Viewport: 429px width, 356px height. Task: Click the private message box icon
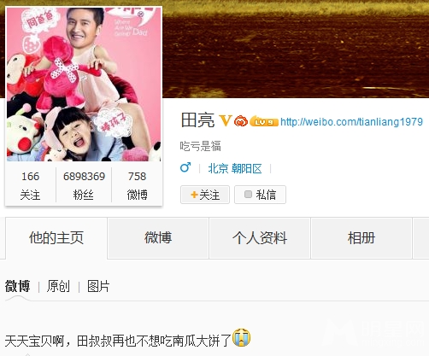click(248, 195)
